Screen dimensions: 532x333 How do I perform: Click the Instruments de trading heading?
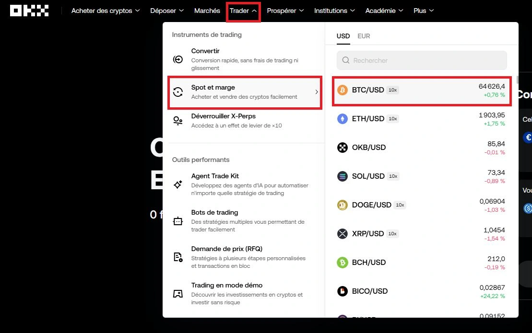(x=207, y=34)
